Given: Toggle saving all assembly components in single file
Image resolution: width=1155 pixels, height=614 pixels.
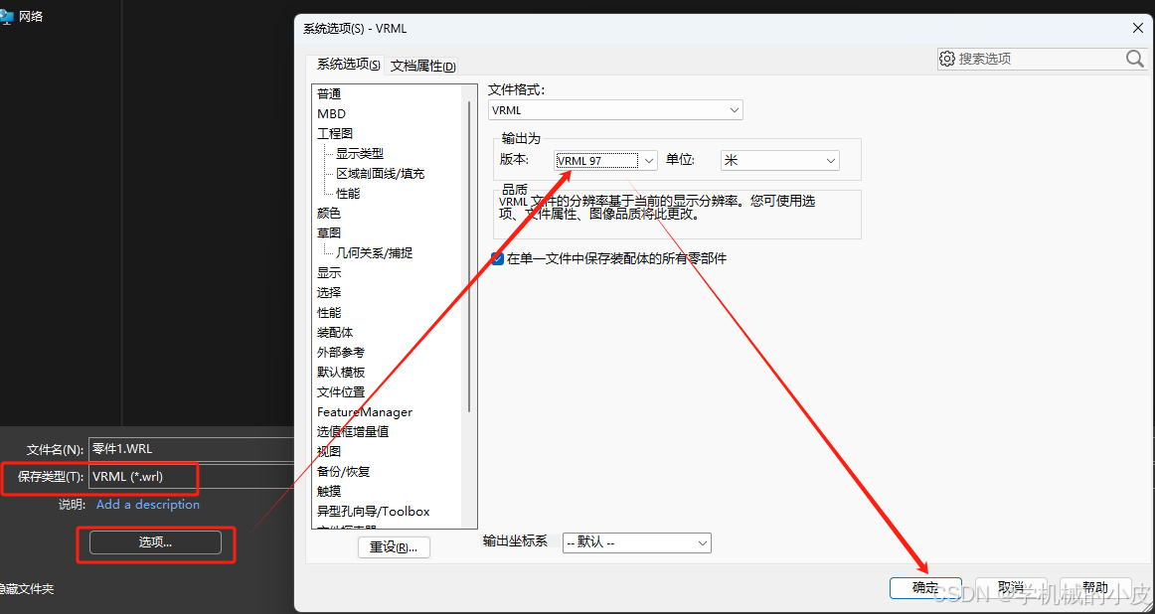Looking at the screenshot, I should pyautogui.click(x=498, y=258).
